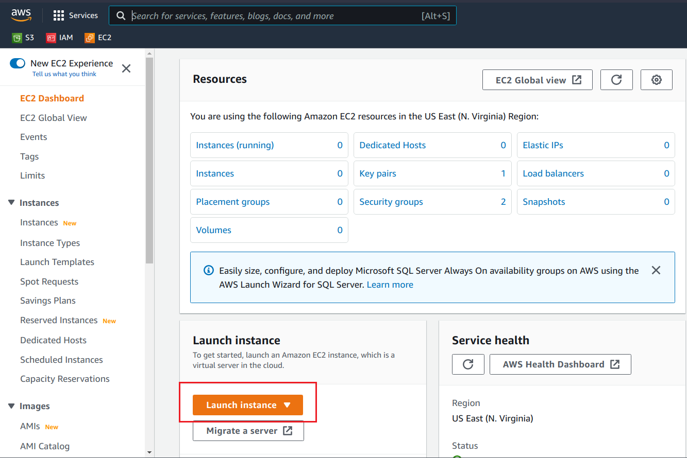Open Elastic IPs resource link

[x=543, y=145]
